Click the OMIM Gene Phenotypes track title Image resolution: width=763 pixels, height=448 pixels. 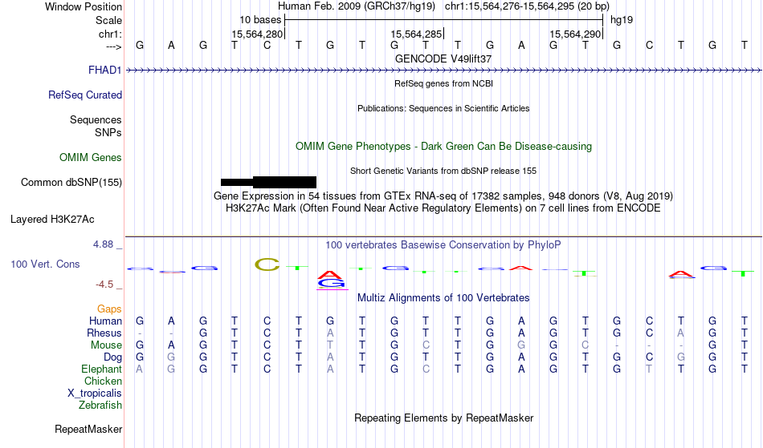pyautogui.click(x=443, y=147)
